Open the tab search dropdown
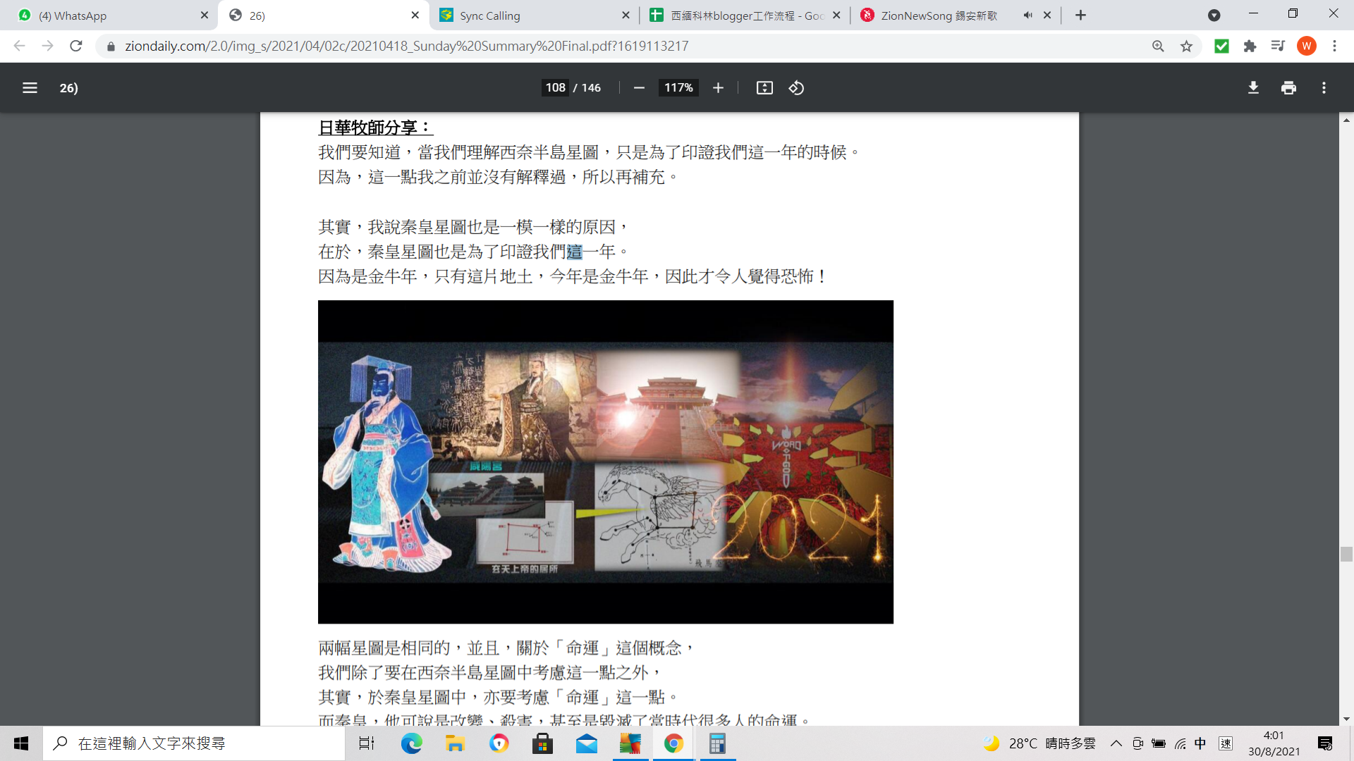Screen dimensions: 1354x761 [x=1214, y=16]
